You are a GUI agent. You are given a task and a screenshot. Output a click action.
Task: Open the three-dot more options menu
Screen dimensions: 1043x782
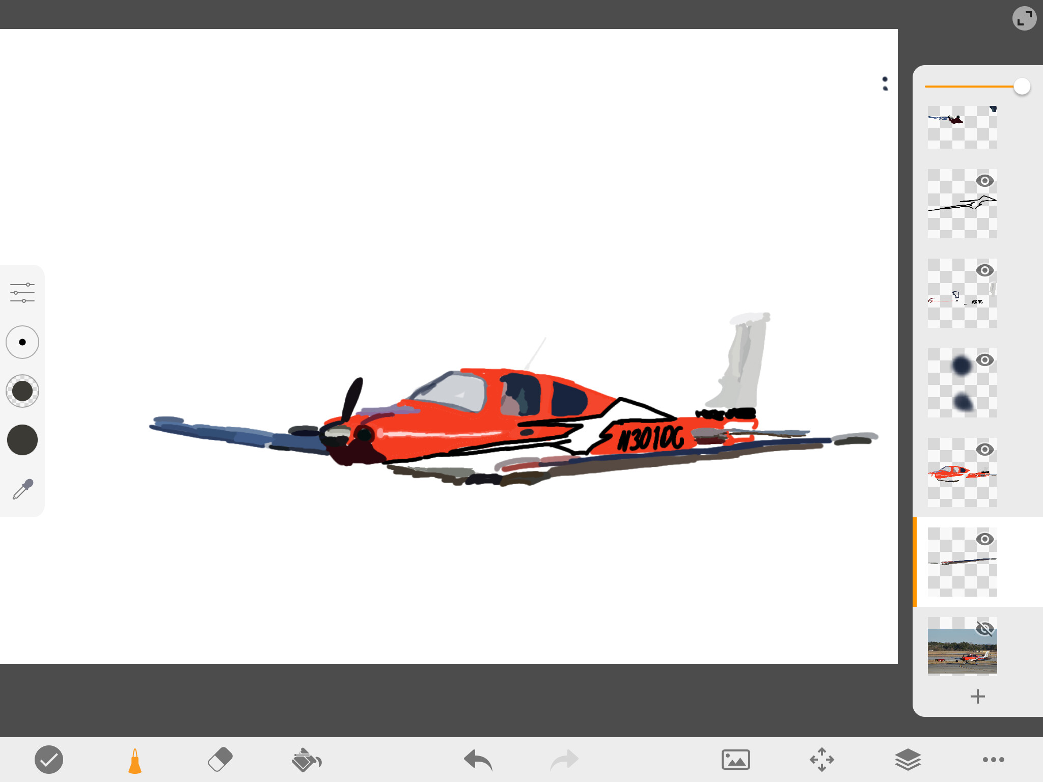click(x=993, y=760)
